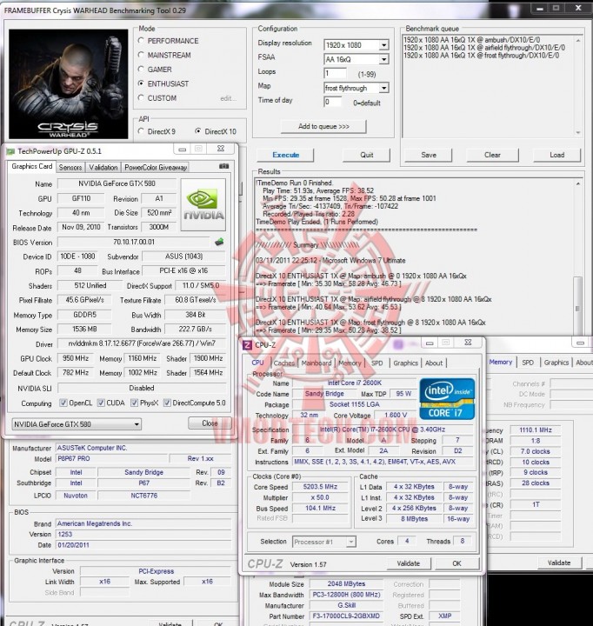The image size is (593, 626).
Task: Click the P8P67 PRO model field
Action: 111,459
